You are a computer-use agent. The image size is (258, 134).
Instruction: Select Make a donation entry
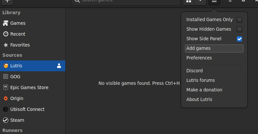point(214,90)
